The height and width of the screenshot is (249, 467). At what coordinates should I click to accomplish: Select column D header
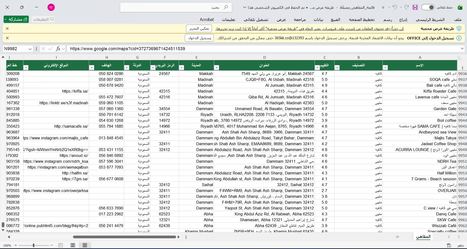264,57
